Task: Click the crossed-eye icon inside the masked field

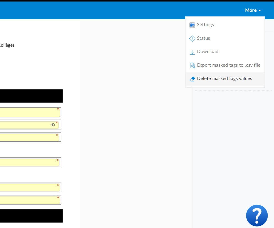Action: (53, 125)
